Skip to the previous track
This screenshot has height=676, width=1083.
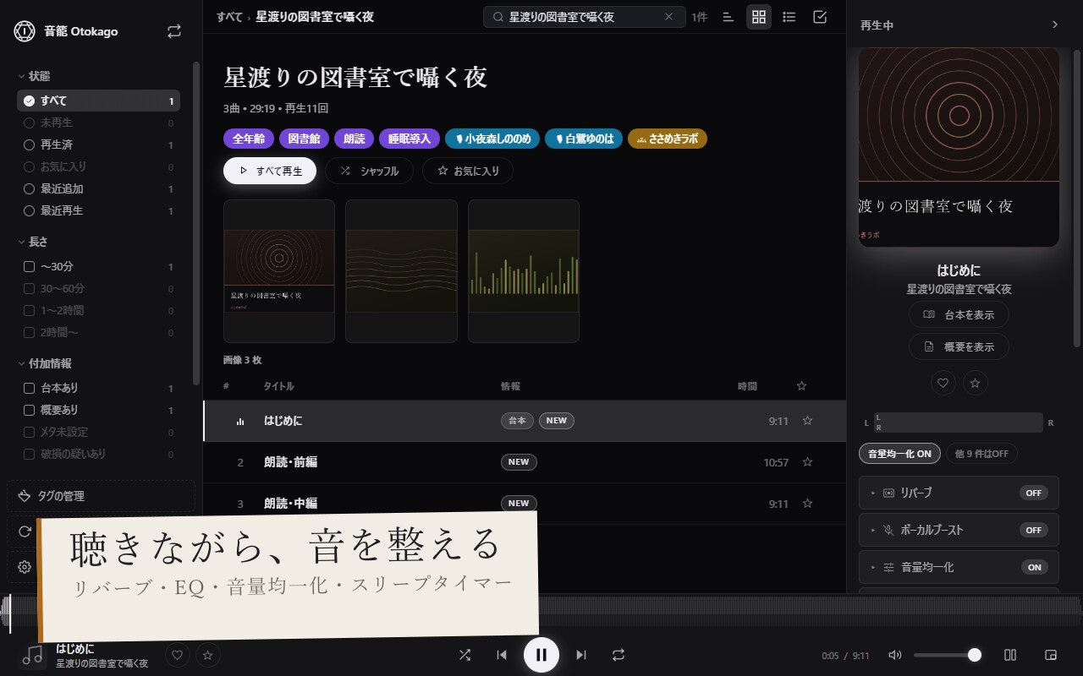coord(502,655)
